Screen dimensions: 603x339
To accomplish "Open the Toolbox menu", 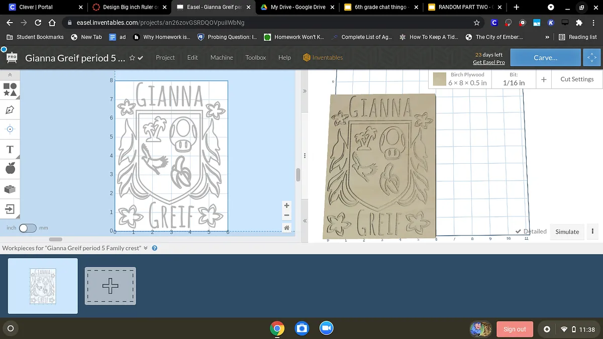I will [x=255, y=58].
